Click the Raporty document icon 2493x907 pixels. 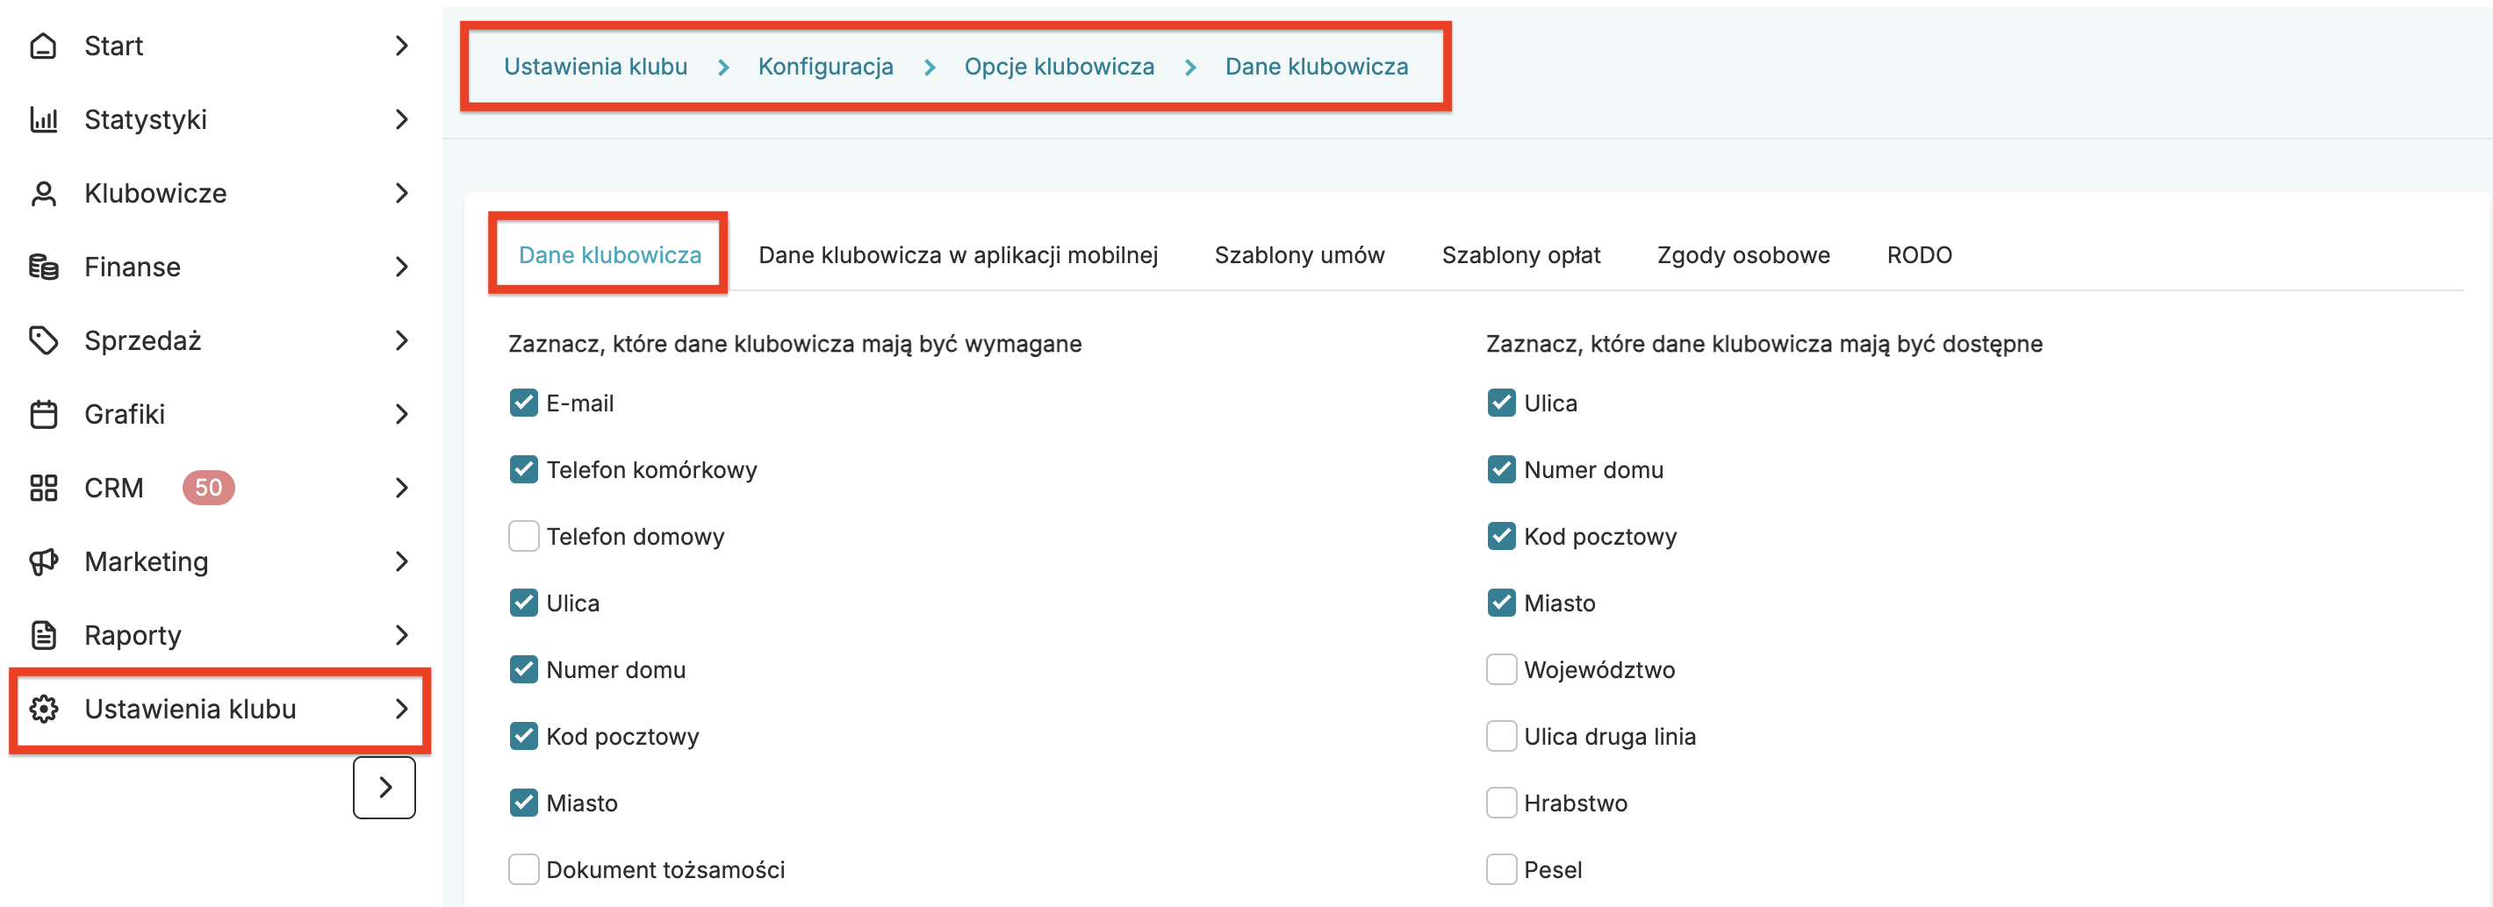click(44, 635)
